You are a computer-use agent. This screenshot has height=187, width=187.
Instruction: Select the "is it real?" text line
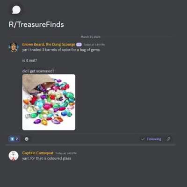pos(29,60)
